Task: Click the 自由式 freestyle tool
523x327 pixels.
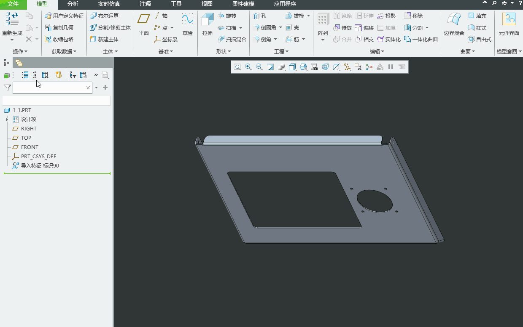Action: [480, 40]
